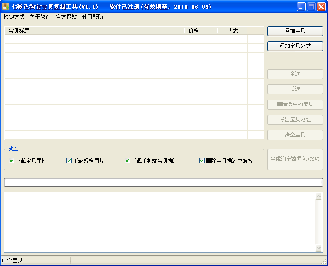Viewport: 328px width, 266px height.
Task: Sort by the 宝贝标题 column header
Action: (x=95, y=31)
